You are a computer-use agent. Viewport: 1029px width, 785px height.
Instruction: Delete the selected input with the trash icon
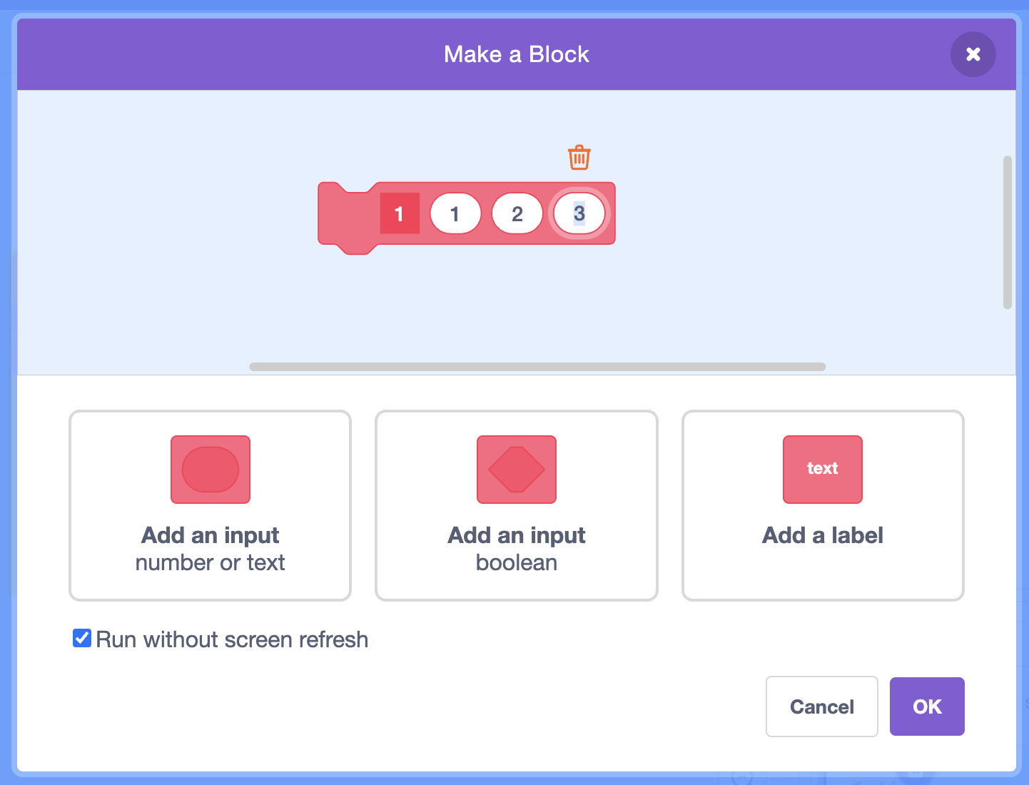click(579, 158)
